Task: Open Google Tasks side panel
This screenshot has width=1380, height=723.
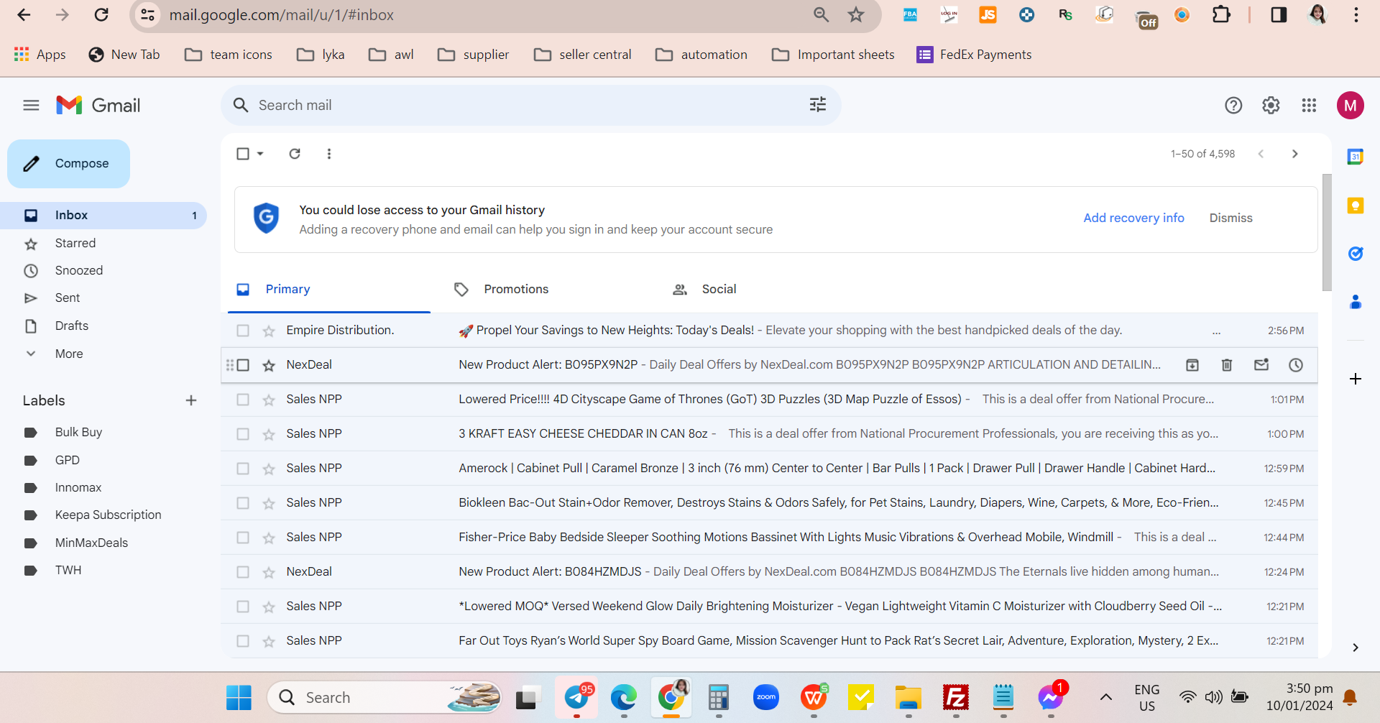Action: (1356, 254)
